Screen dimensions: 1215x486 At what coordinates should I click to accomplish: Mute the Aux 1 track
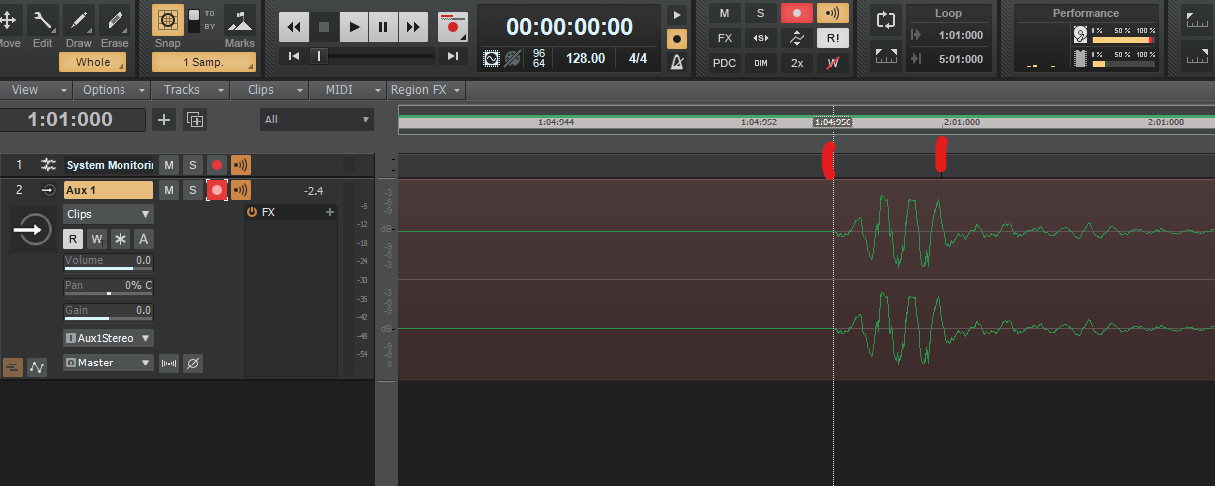pos(169,190)
